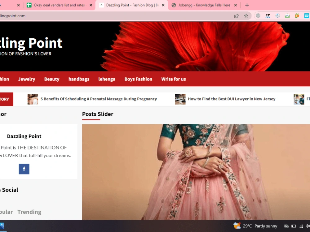This screenshot has height=232, width=310.
Task: Open the blue striped extension icon
Action: (277, 16)
